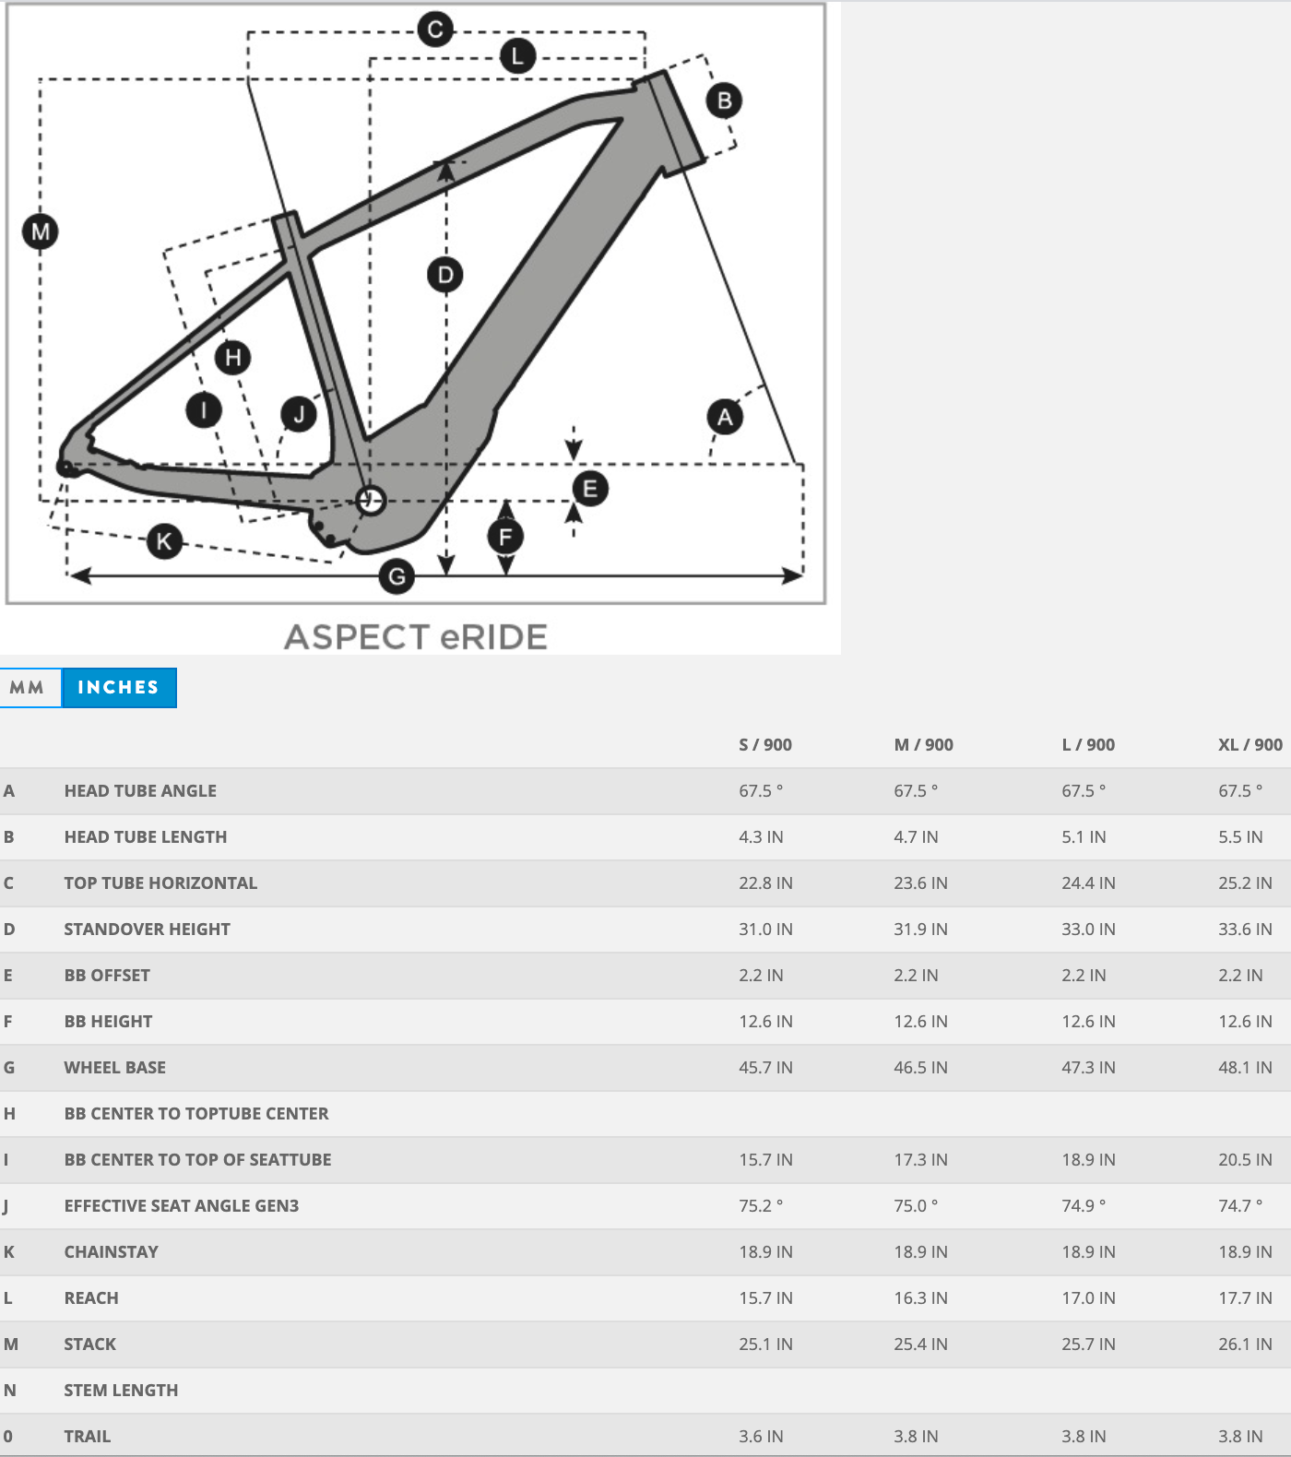The width and height of the screenshot is (1291, 1457).
Task: Click the 46.5 IN wheel base value
Action: (920, 1068)
